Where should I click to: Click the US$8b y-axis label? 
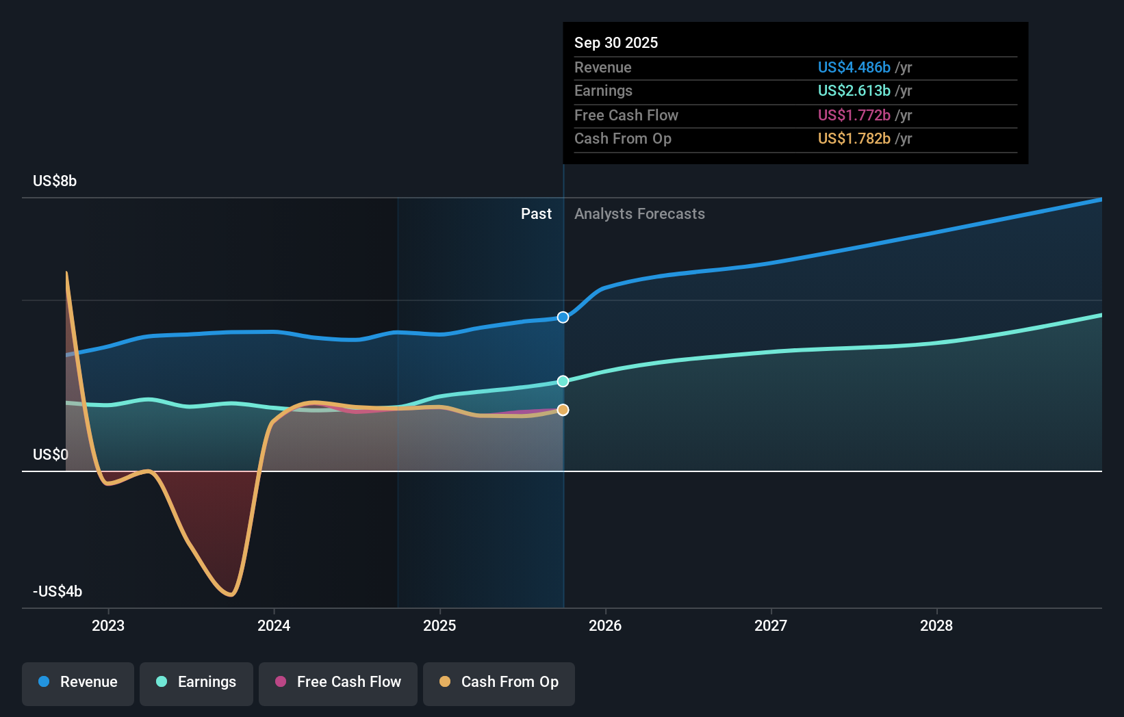point(55,181)
